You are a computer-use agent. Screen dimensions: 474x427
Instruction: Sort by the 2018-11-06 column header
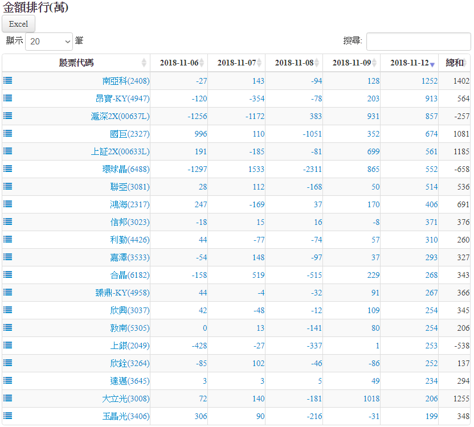[179, 63]
